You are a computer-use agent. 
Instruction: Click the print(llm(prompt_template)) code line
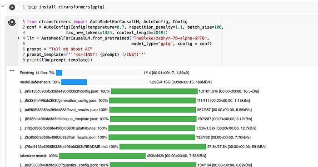(60, 60)
